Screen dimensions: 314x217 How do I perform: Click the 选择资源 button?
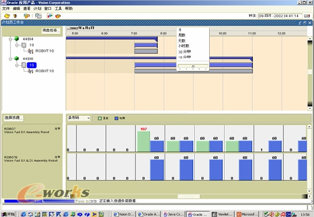click(x=13, y=118)
